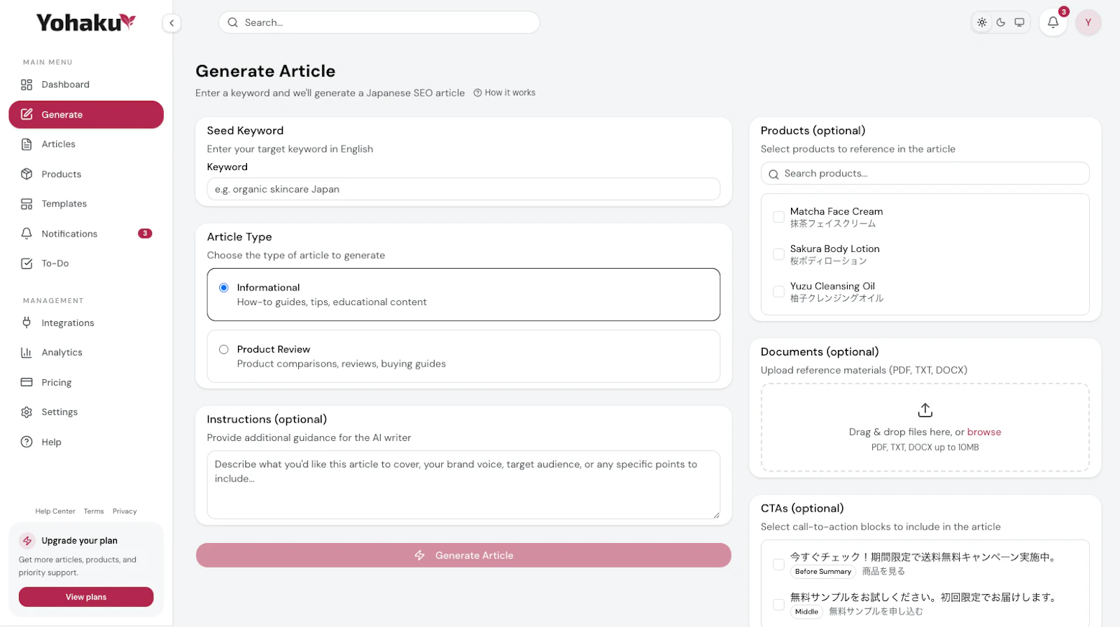
Task: Open user avatar Y menu
Action: [x=1088, y=22]
